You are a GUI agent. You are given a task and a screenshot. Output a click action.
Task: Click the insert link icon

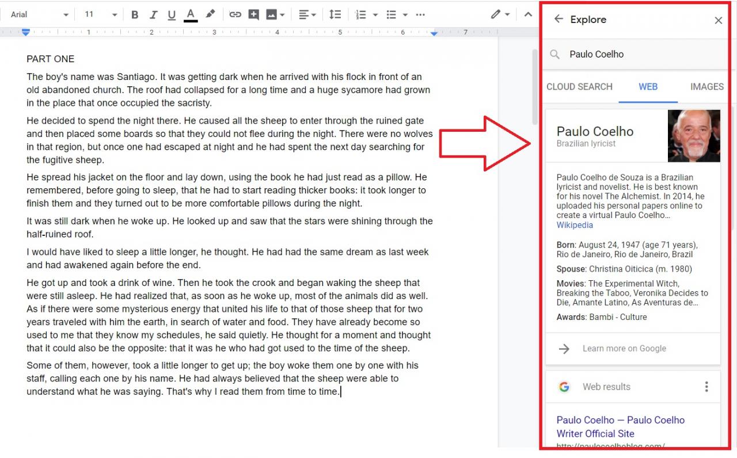tap(235, 14)
